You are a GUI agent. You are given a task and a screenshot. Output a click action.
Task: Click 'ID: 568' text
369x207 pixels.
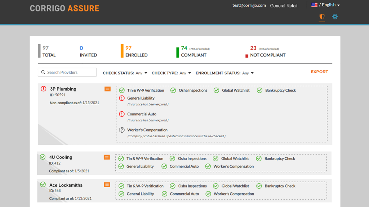55,190
